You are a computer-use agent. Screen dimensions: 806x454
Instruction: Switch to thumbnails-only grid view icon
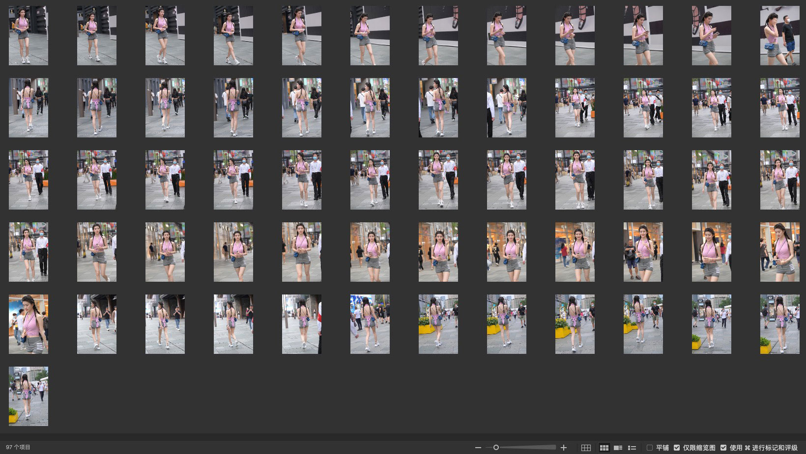click(x=604, y=448)
